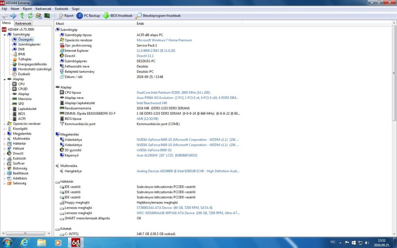Screen dimensions: 397x248
Task: Click the Forward navigation arrow
Action: pyautogui.click(x=13, y=16)
